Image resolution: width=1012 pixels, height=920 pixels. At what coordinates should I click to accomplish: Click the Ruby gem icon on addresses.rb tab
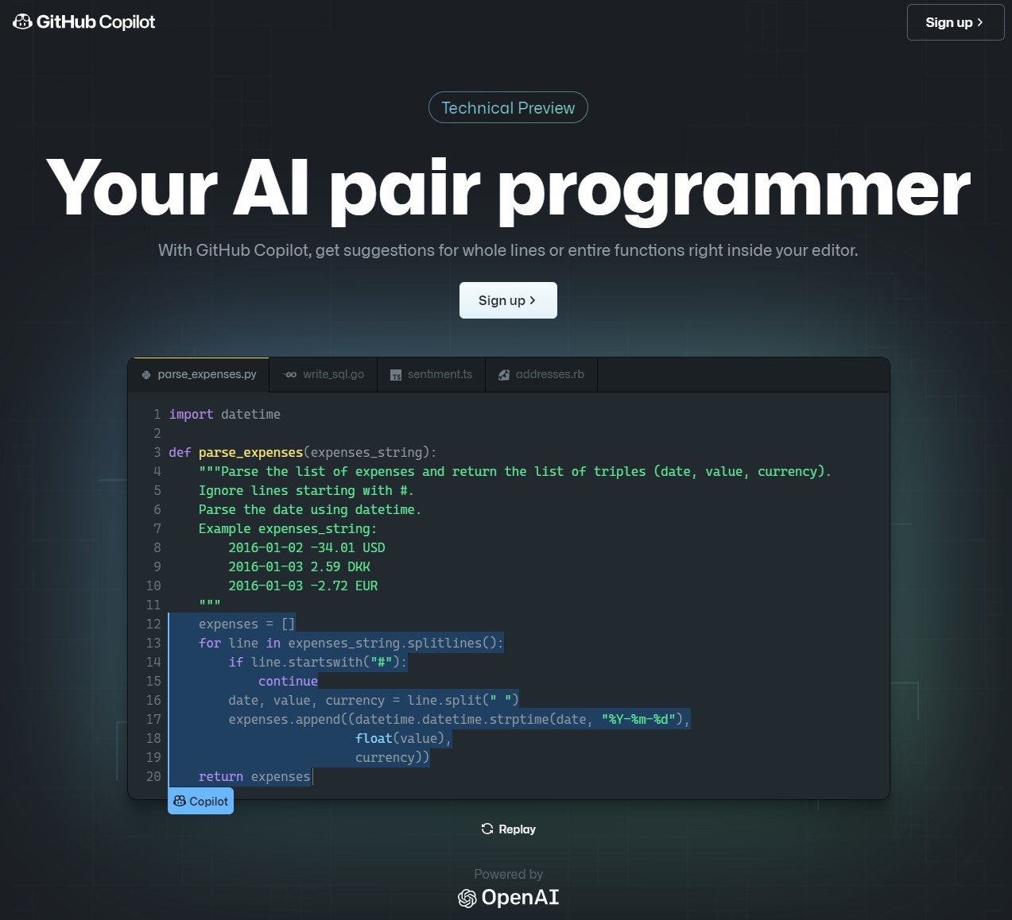pyautogui.click(x=503, y=374)
